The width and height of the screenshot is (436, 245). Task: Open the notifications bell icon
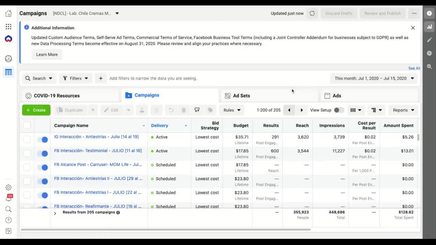[9, 198]
